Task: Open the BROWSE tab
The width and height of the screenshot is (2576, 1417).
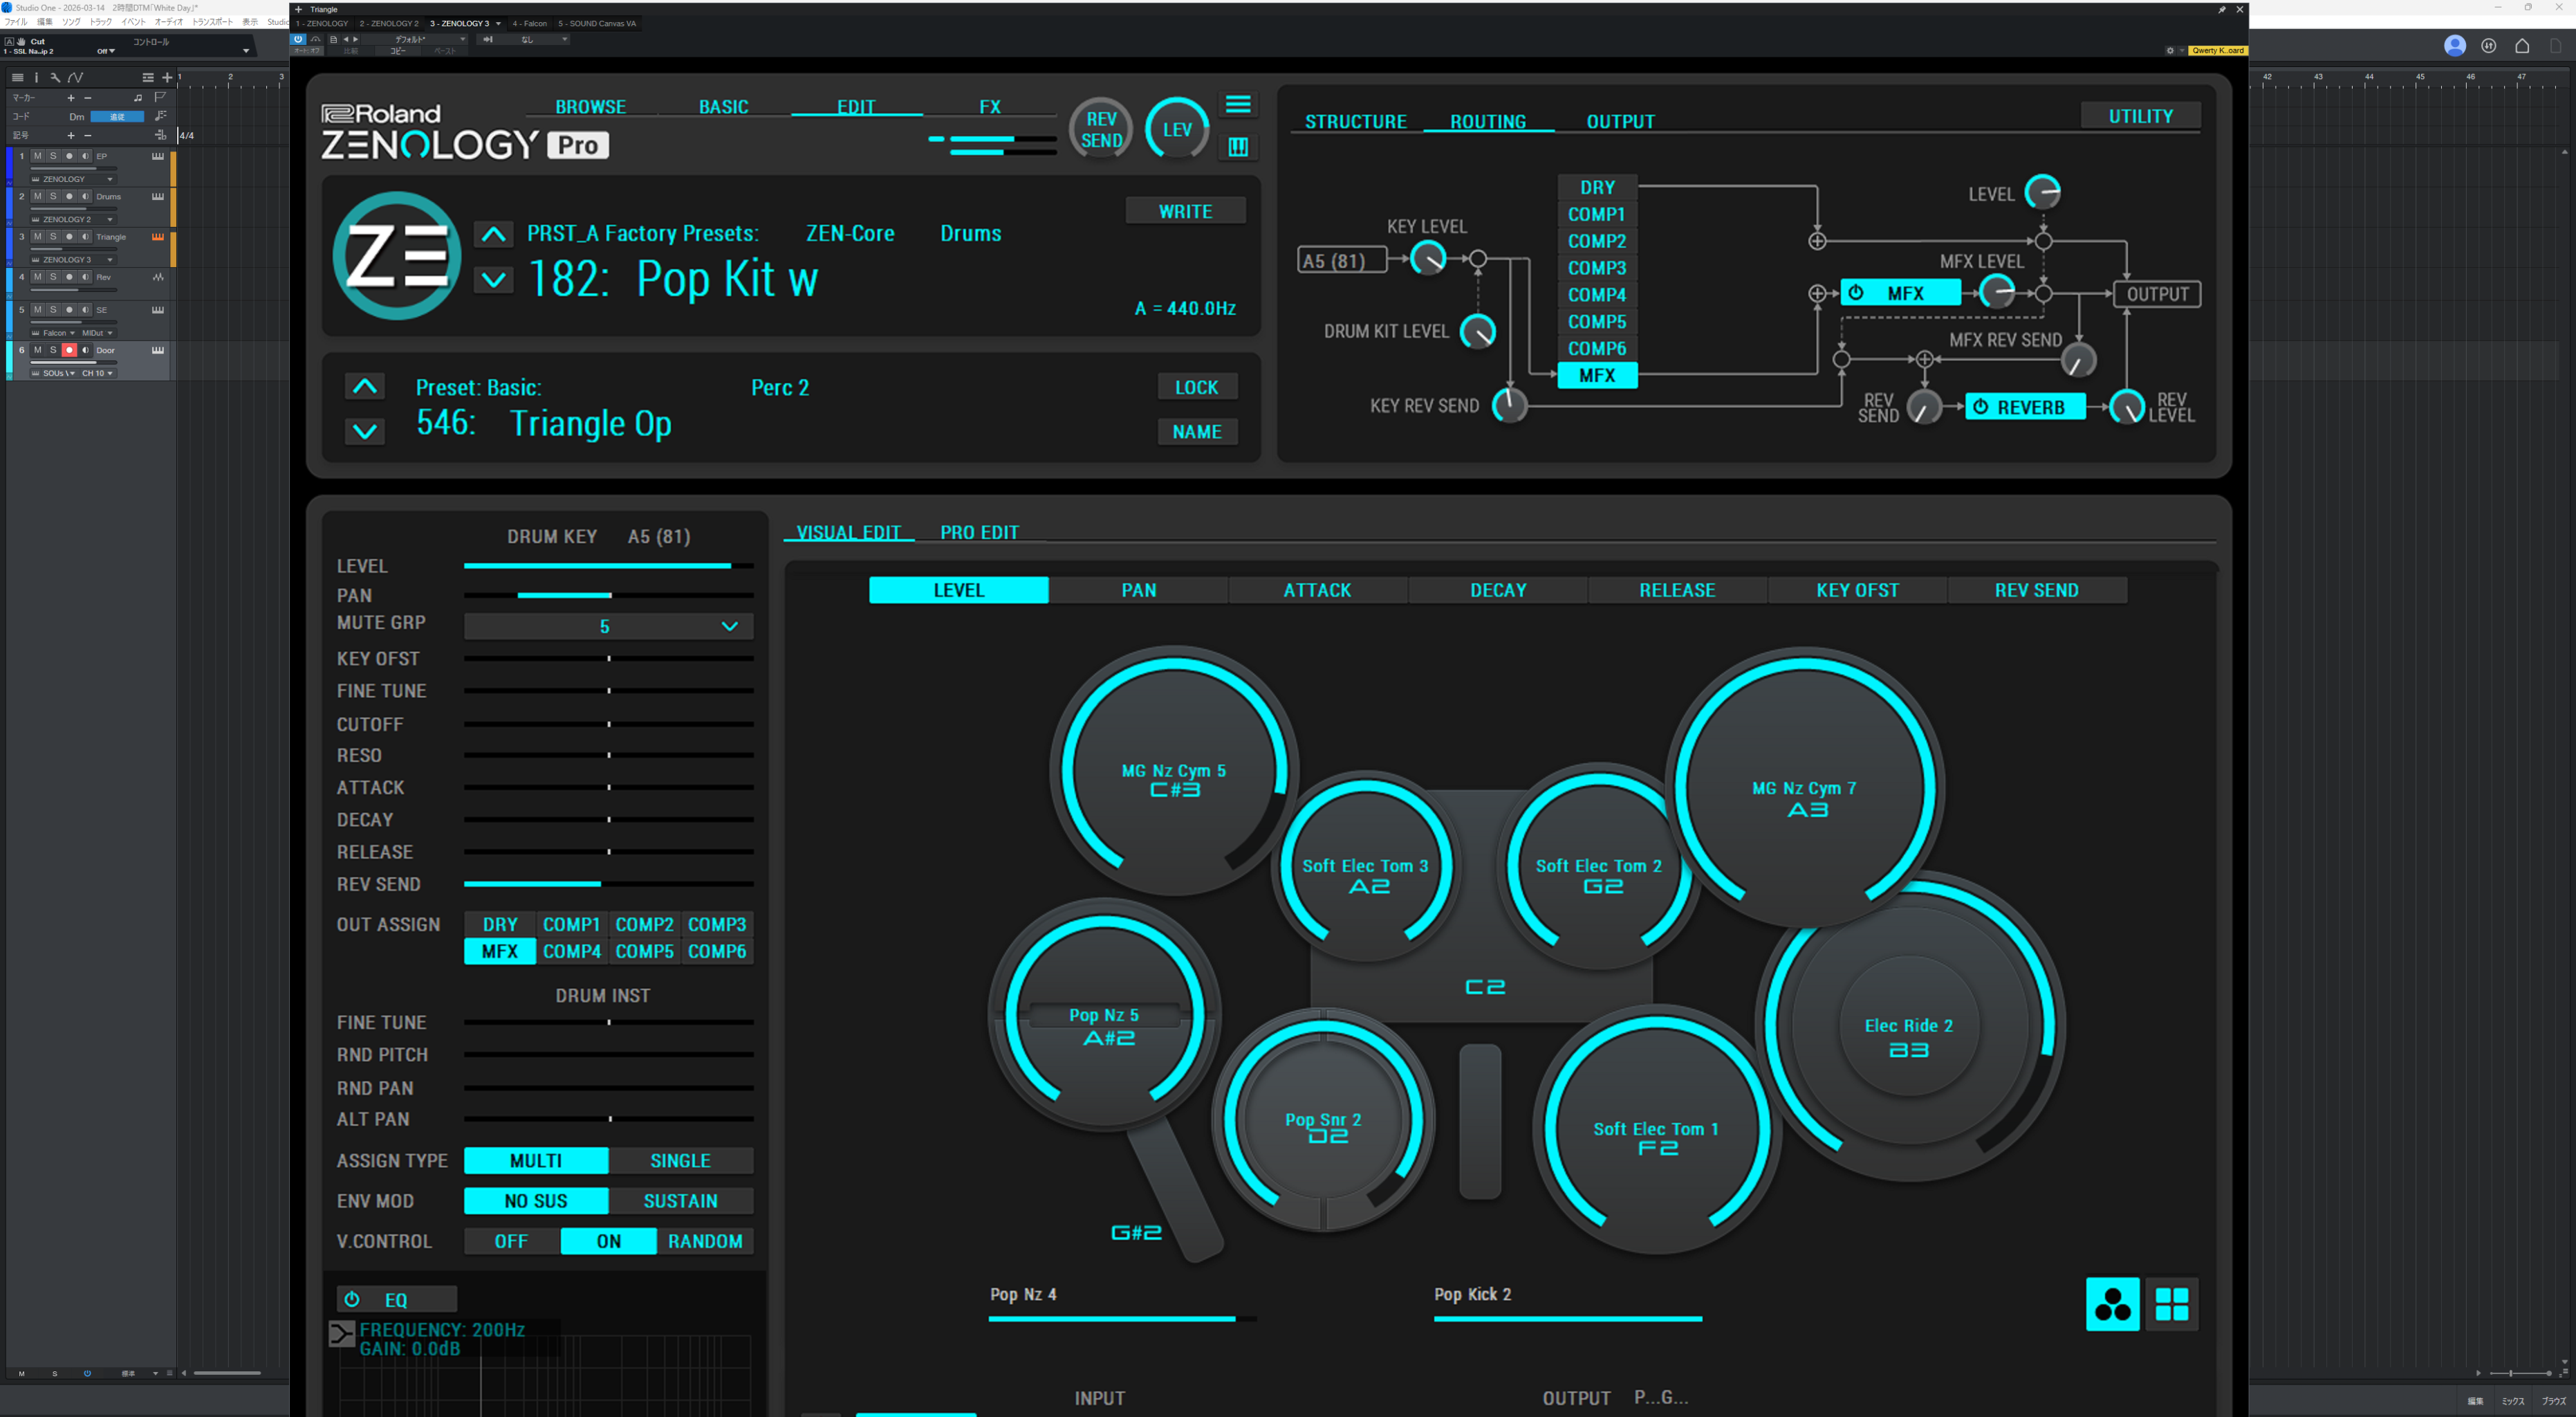Action: (590, 107)
